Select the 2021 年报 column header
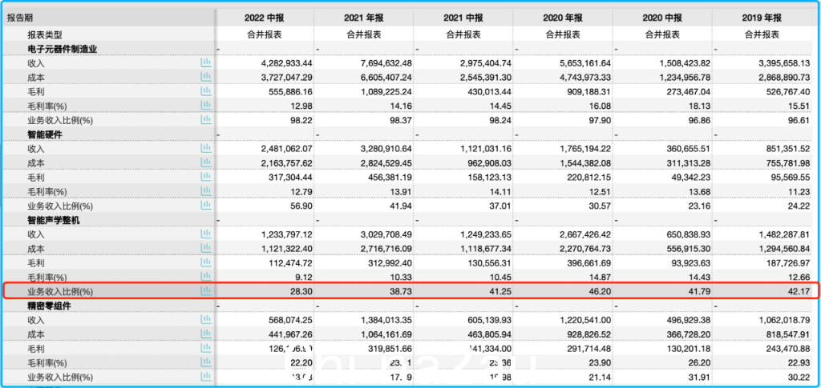The height and width of the screenshot is (388, 821). pos(363,18)
